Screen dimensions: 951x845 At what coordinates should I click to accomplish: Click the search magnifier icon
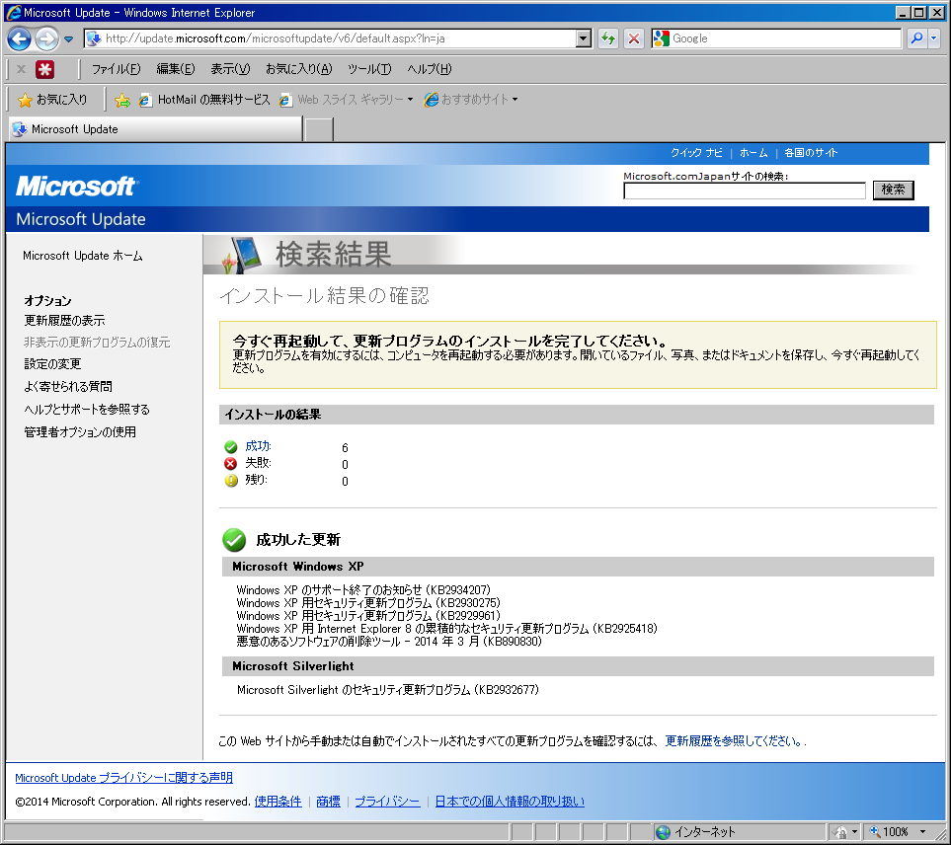tap(915, 38)
